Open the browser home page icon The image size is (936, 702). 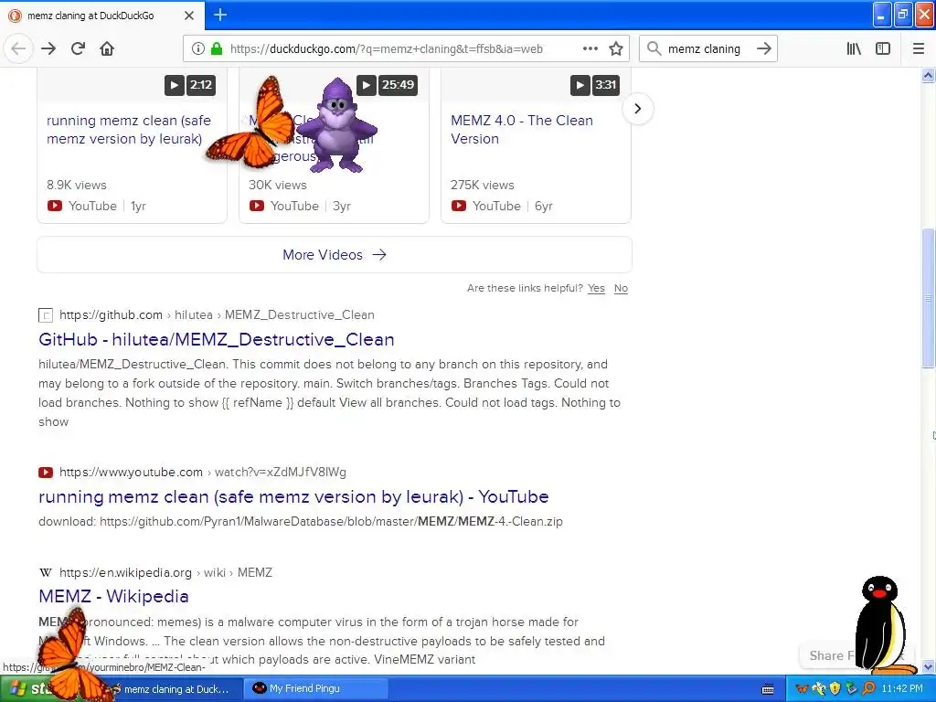point(107,49)
